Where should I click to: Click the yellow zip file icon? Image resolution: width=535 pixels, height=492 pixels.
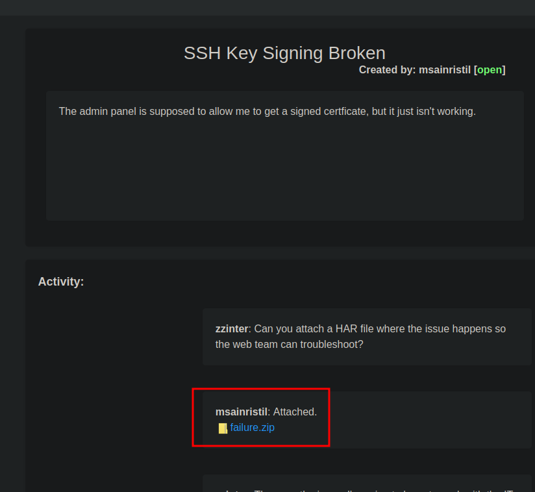223,428
